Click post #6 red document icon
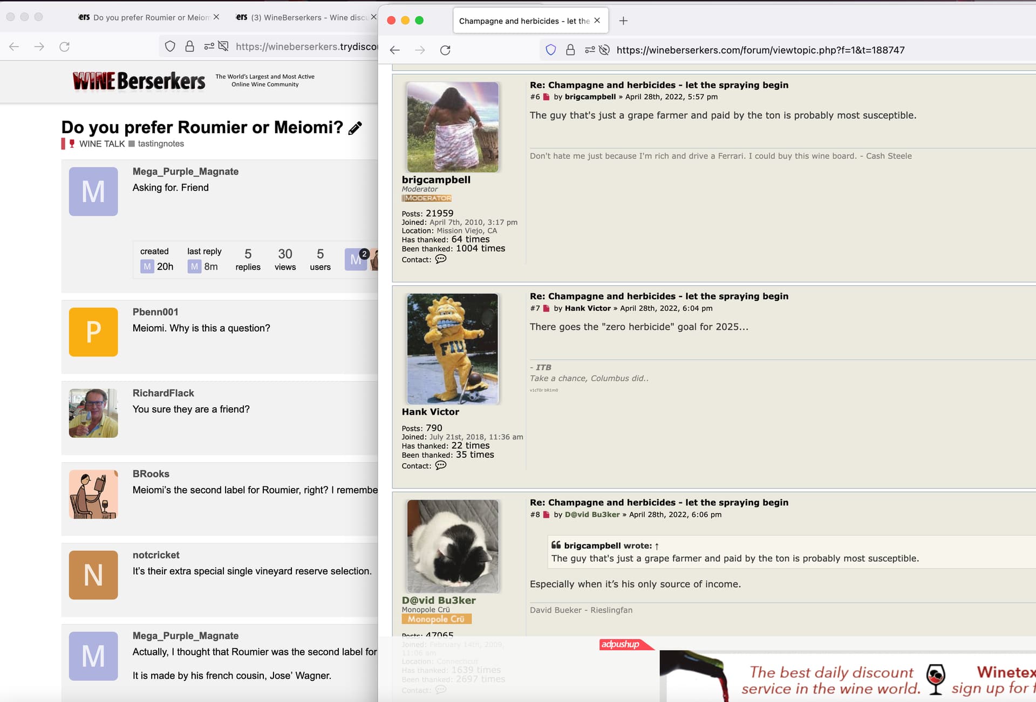The height and width of the screenshot is (702, 1036). pyautogui.click(x=546, y=97)
